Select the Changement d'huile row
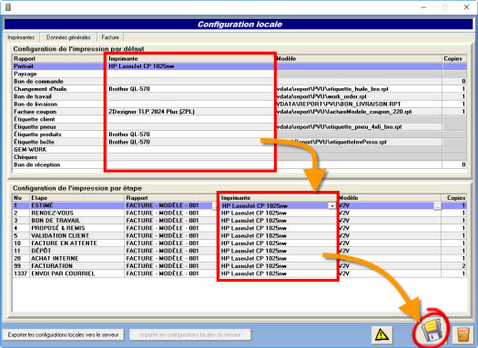This screenshot has width=478, height=348. (x=239, y=89)
